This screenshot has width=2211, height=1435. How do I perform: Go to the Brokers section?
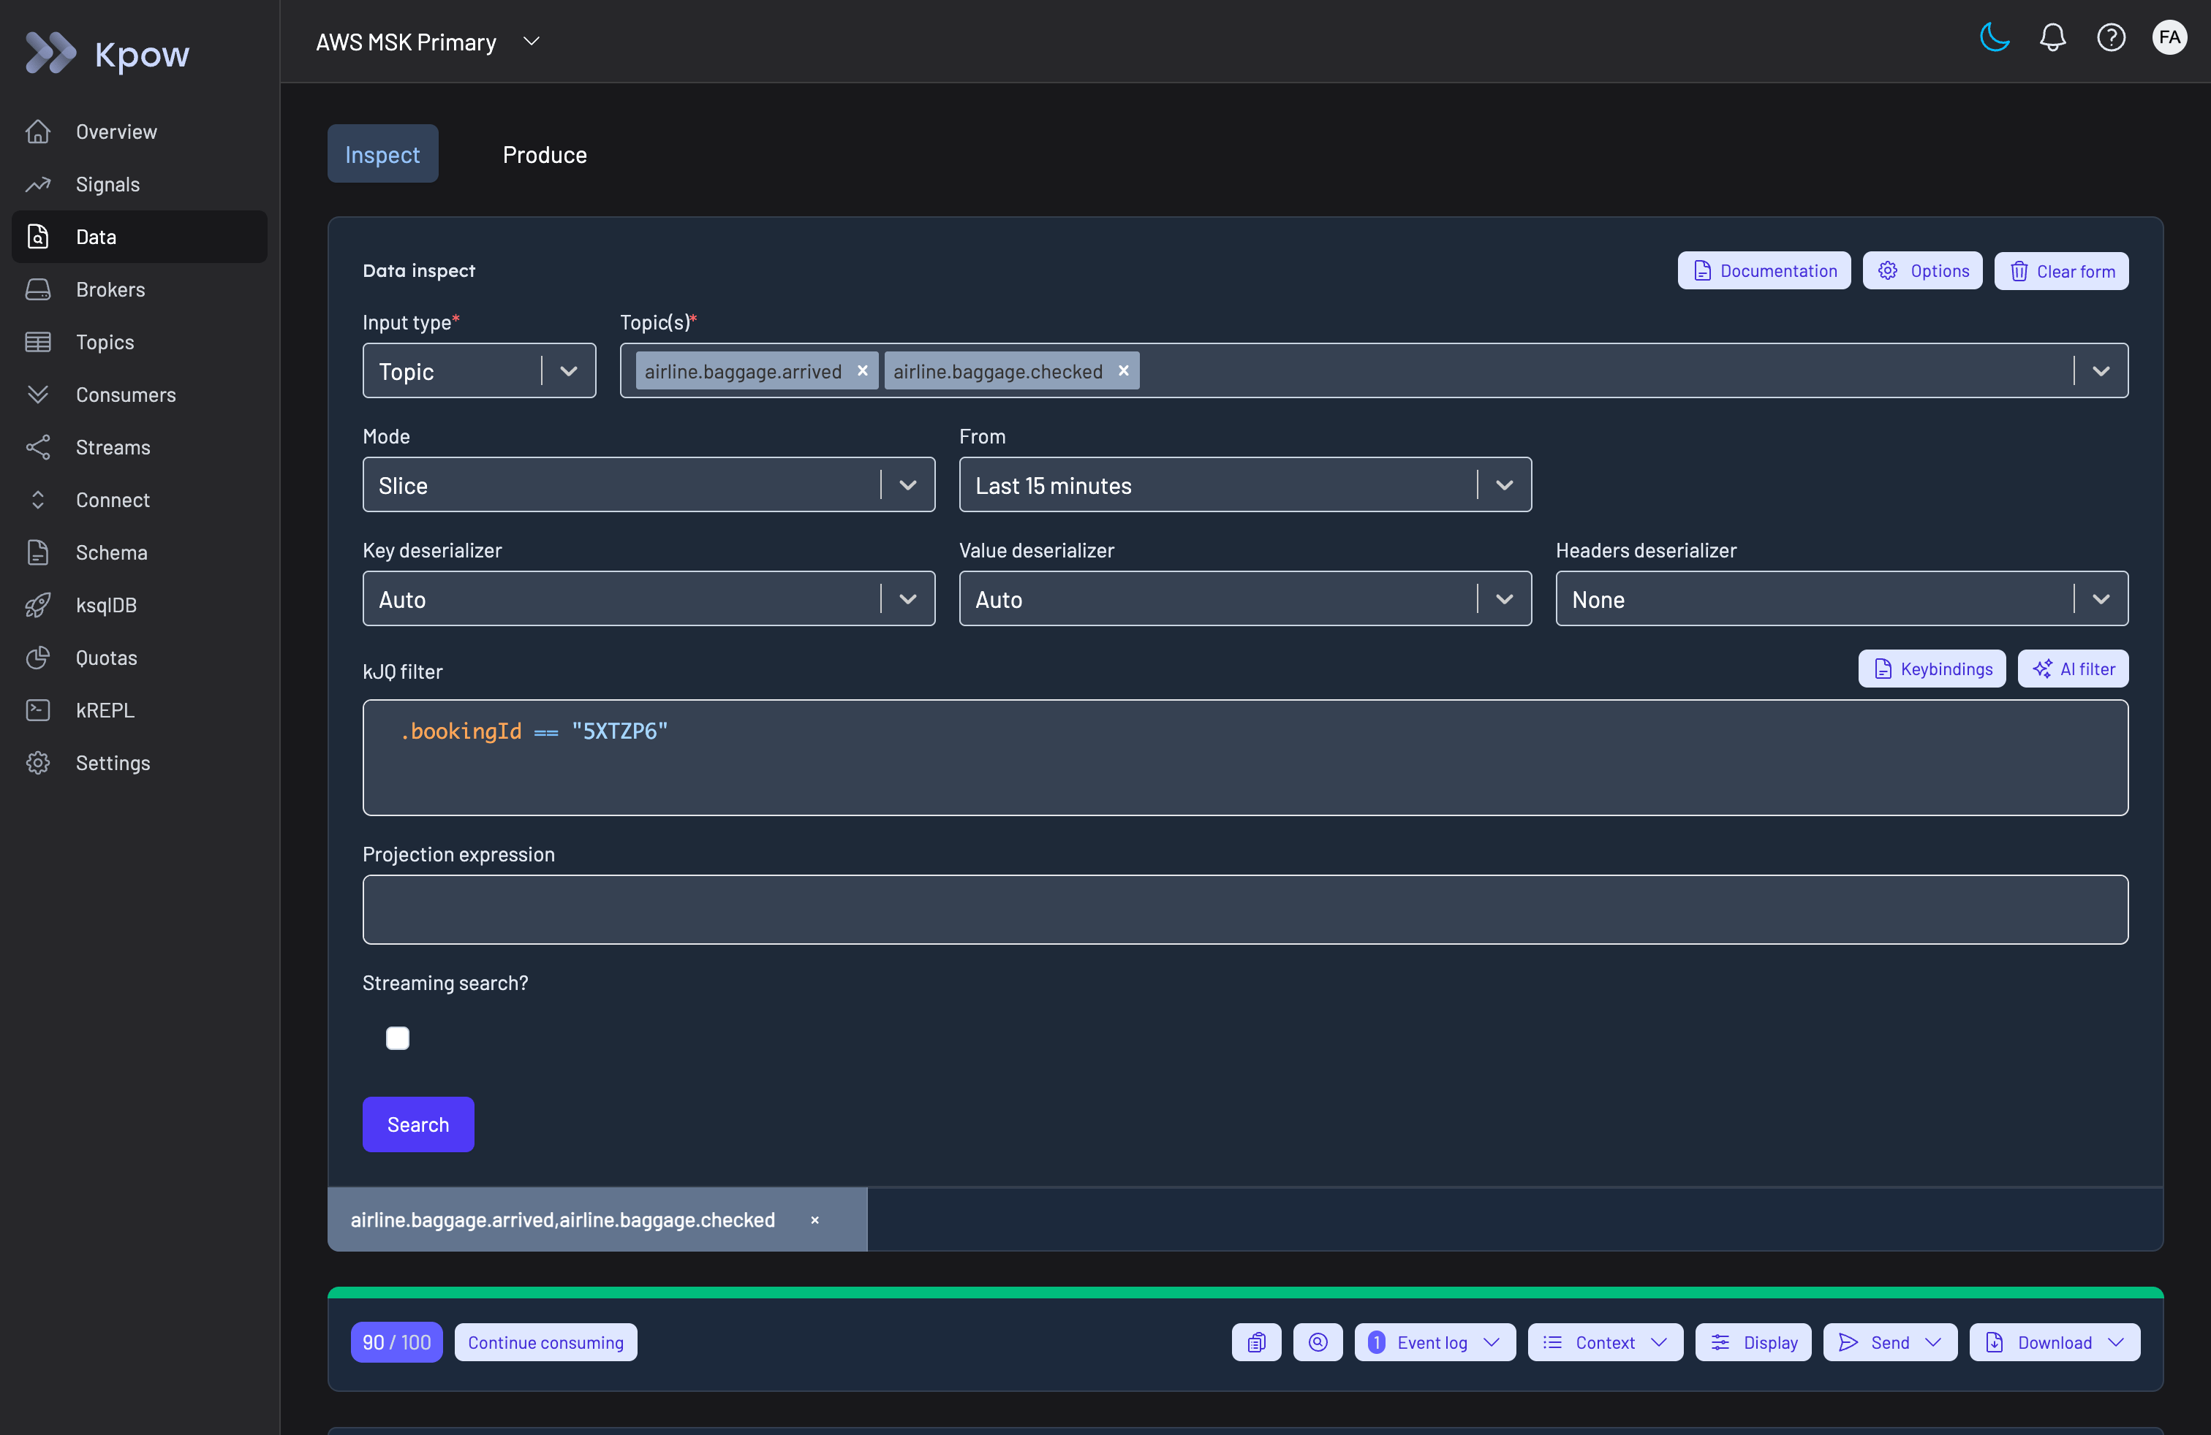[x=140, y=289]
